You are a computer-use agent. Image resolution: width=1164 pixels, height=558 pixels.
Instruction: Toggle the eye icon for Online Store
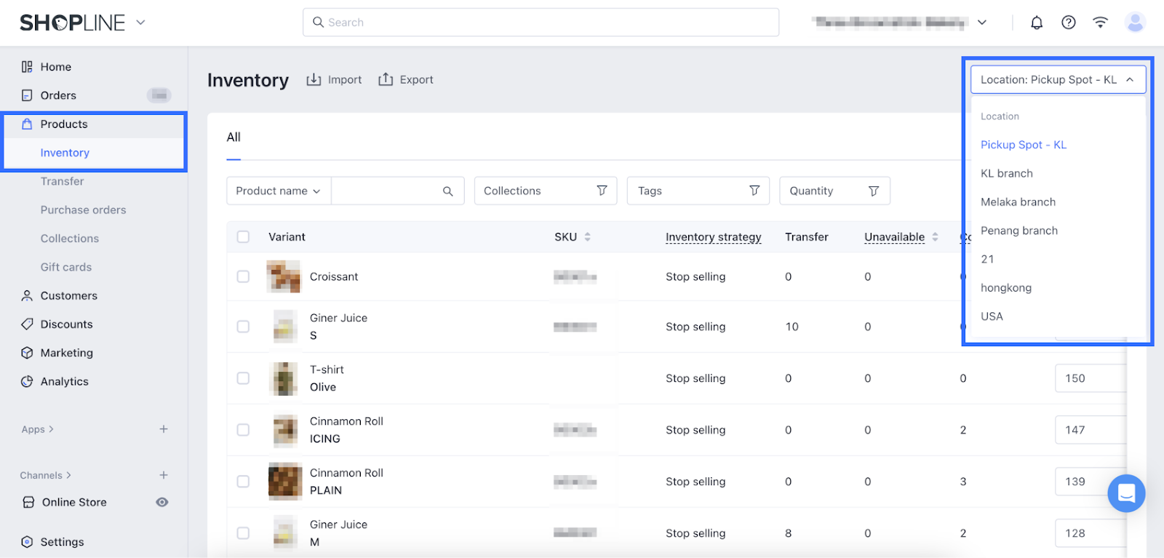pyautogui.click(x=162, y=502)
